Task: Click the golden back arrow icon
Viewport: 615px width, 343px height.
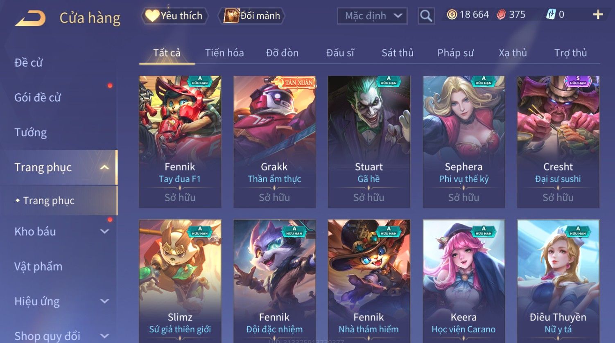Action: 30,18
